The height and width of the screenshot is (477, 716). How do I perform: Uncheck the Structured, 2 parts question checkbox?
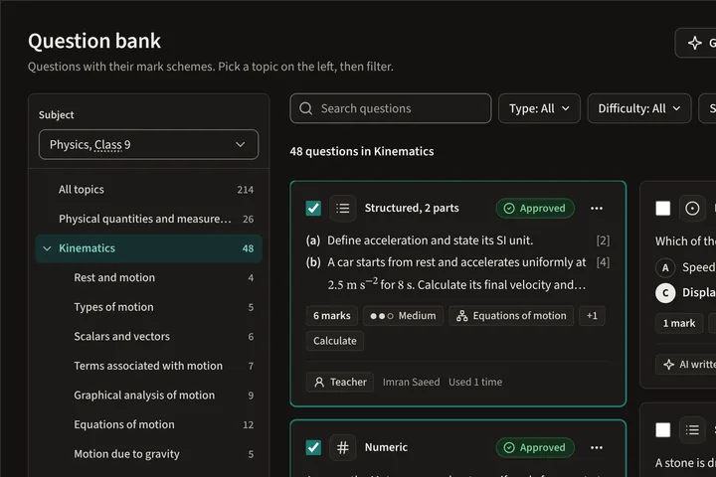coord(313,208)
